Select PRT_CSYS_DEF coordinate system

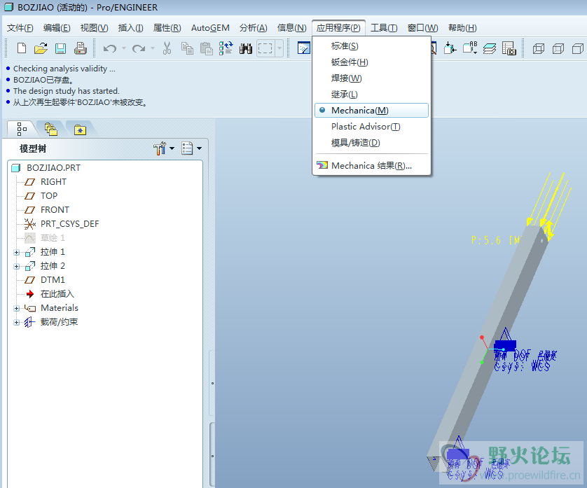(69, 224)
